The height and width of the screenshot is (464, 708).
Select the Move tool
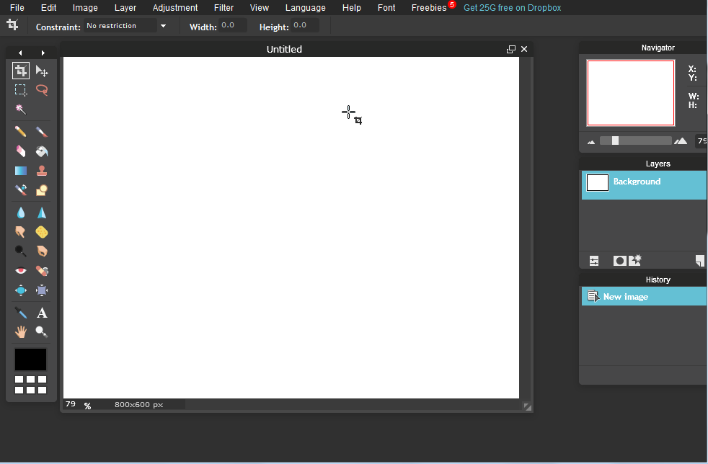42,71
